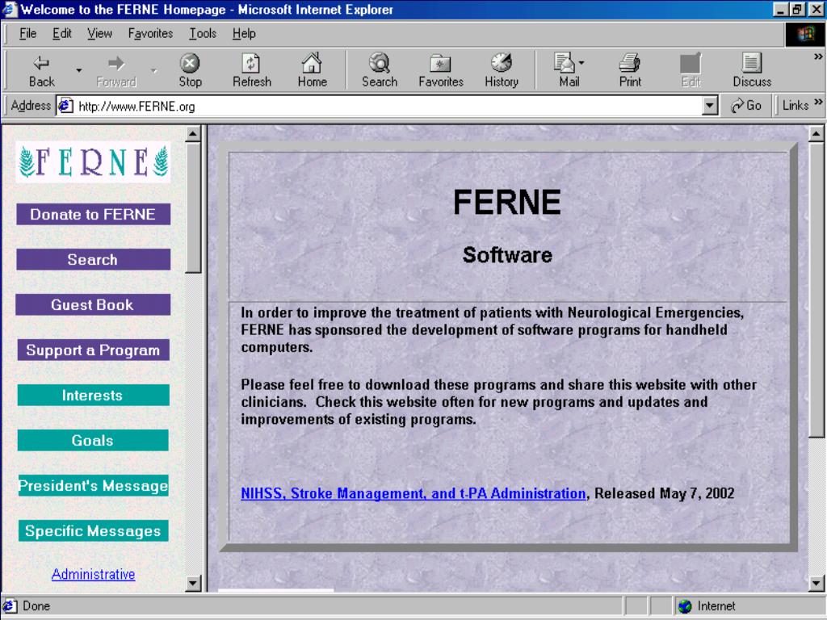Print the current page
The image size is (827, 620).
click(x=630, y=71)
